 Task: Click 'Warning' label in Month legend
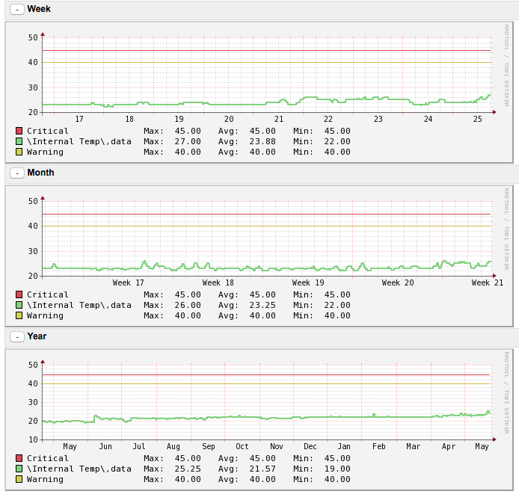[x=45, y=316]
